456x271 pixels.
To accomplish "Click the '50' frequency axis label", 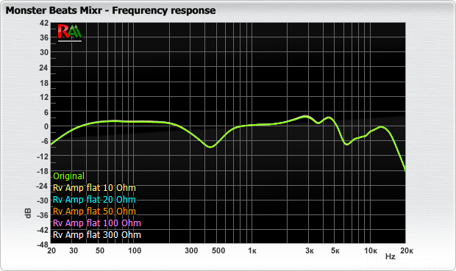I will tap(100, 250).
